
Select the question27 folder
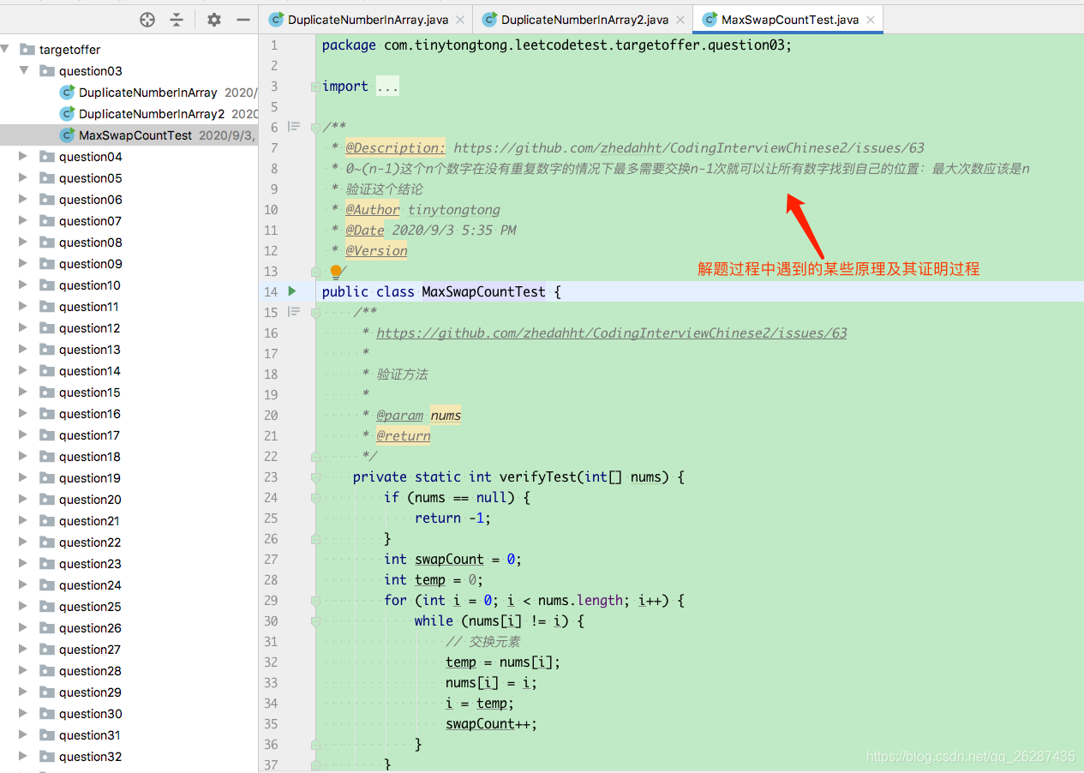pyautogui.click(x=89, y=650)
